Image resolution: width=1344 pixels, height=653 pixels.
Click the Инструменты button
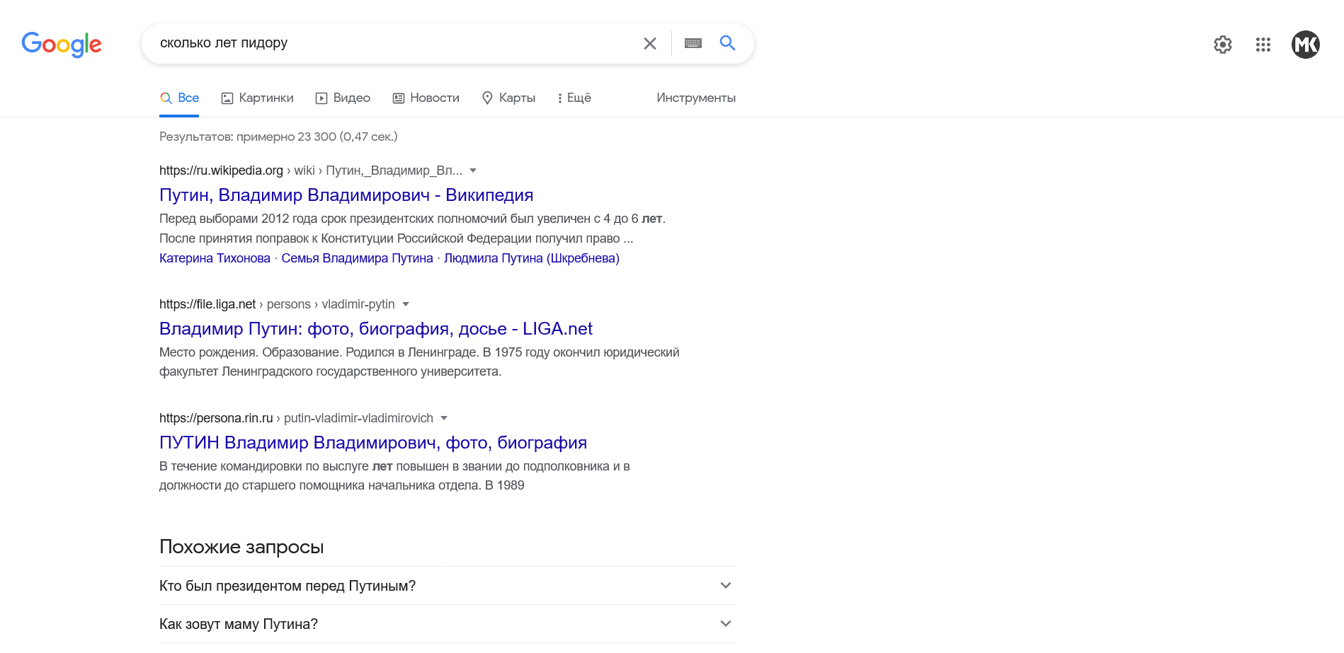tap(695, 98)
